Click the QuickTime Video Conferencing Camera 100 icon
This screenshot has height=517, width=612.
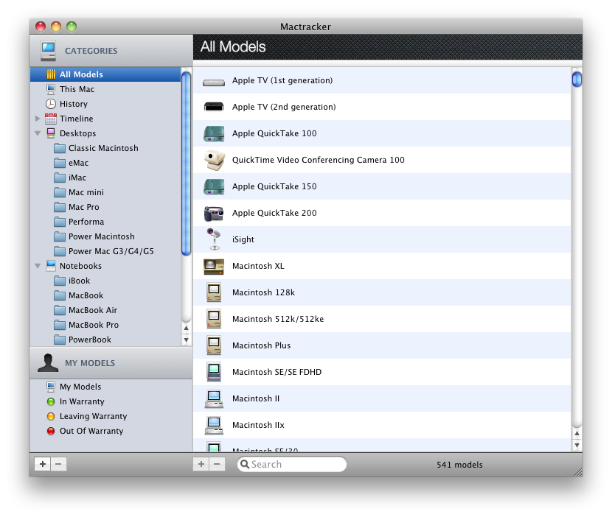(x=214, y=160)
